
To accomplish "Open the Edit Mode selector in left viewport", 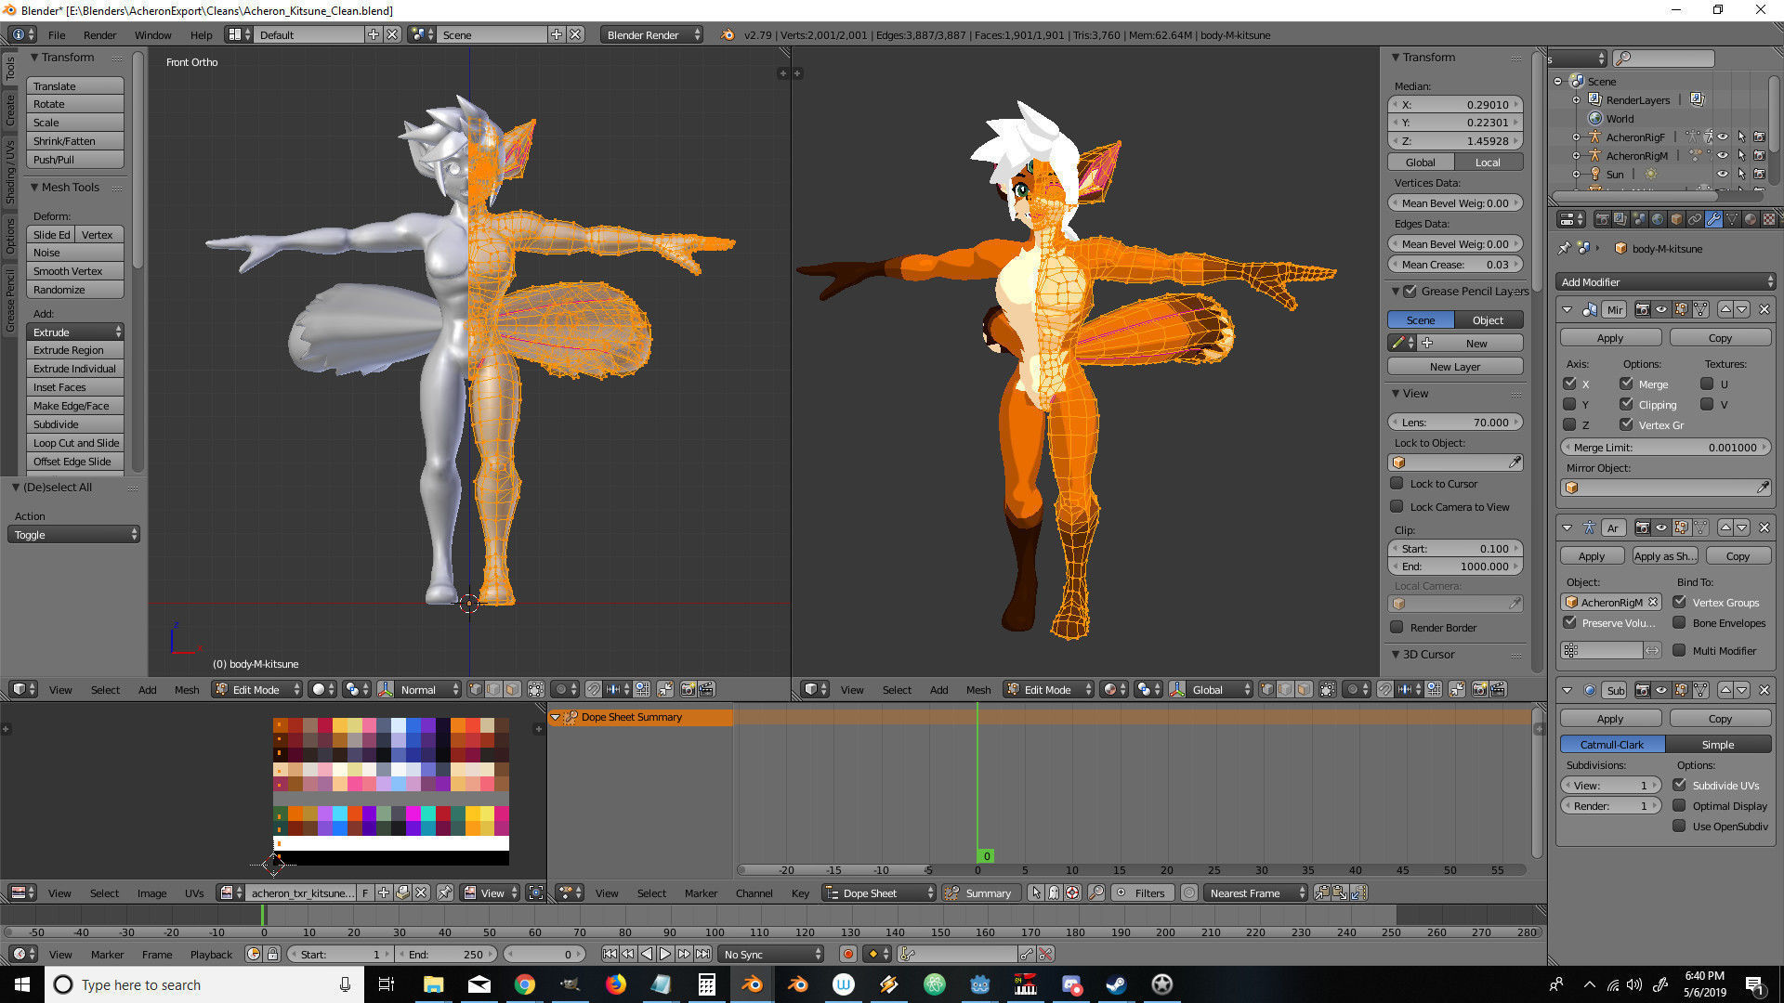I will (257, 689).
